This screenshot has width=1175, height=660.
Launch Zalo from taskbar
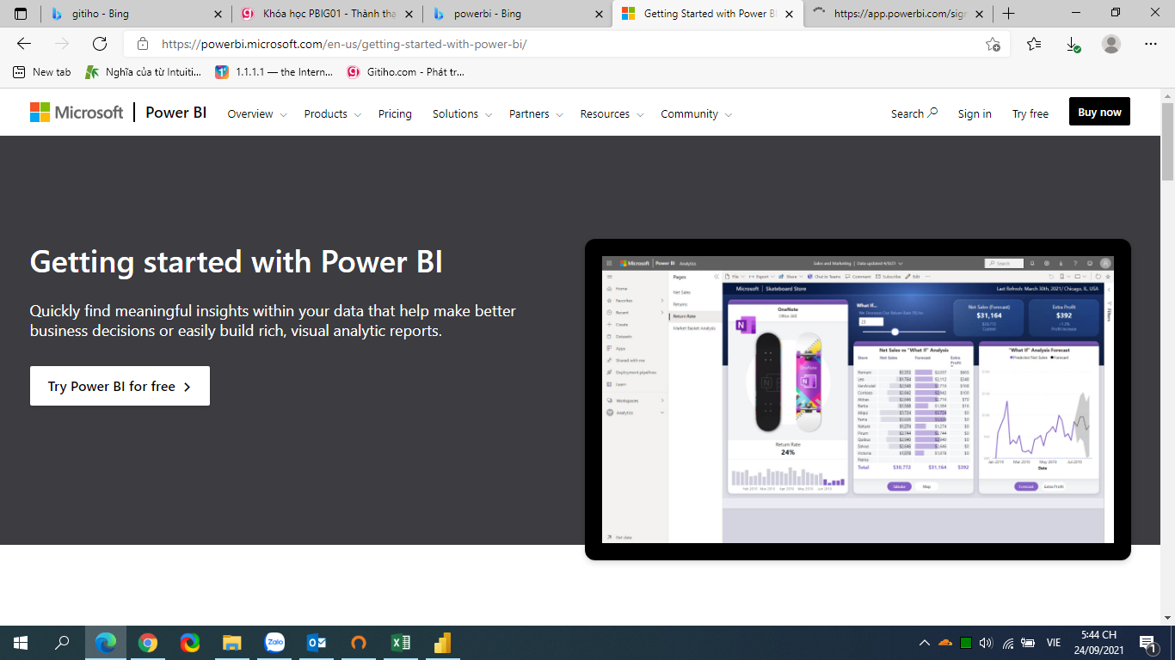274,643
